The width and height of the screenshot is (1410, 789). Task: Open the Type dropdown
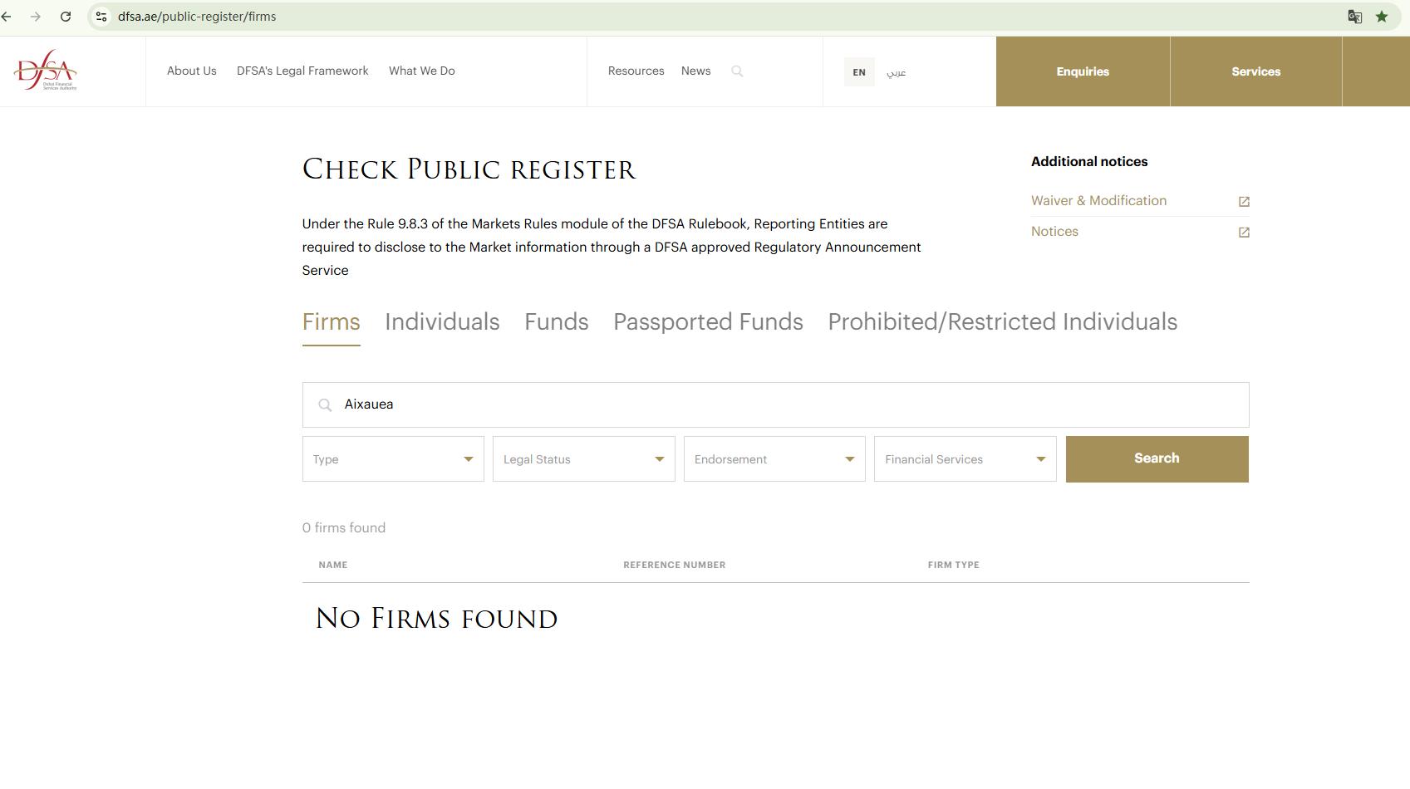[393, 459]
